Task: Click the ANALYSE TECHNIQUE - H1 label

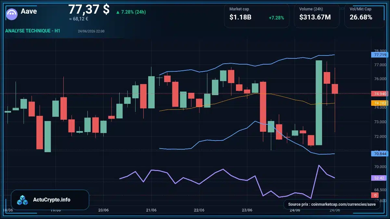Action: point(32,31)
